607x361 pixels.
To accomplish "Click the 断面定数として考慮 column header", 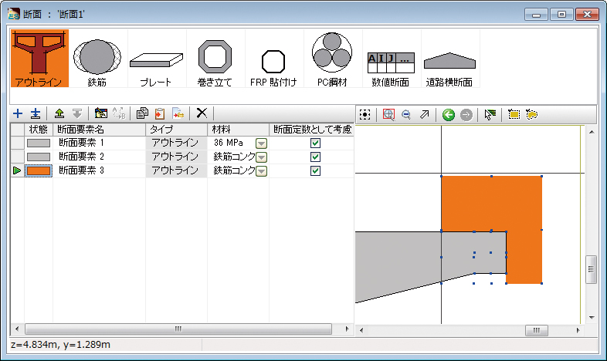I will [312, 130].
